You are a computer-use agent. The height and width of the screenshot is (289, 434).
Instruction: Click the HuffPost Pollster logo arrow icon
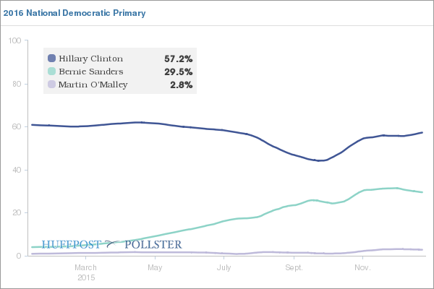111,244
